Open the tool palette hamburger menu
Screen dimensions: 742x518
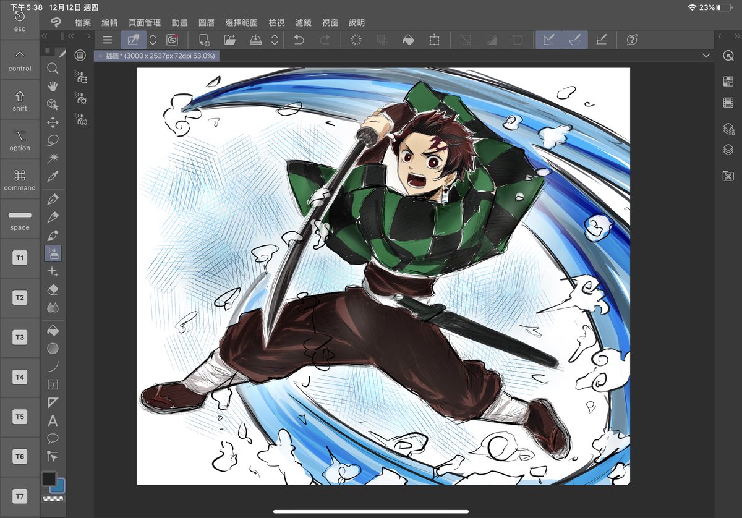point(47,50)
